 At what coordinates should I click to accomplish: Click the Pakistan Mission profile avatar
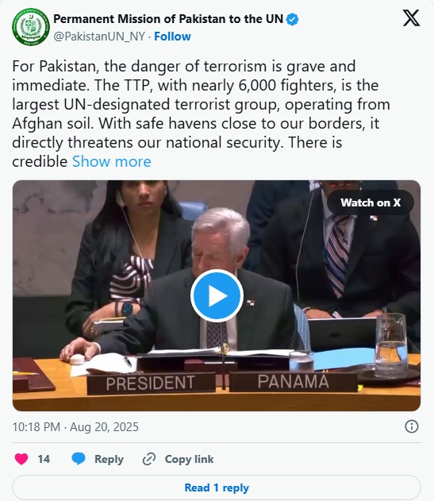coord(31,27)
